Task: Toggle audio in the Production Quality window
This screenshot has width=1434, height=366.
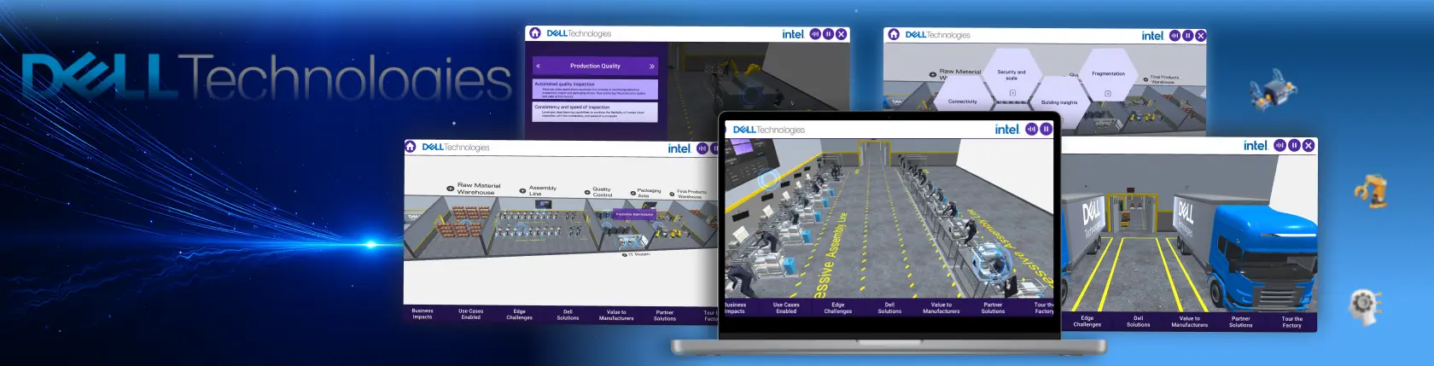Action: point(815,34)
